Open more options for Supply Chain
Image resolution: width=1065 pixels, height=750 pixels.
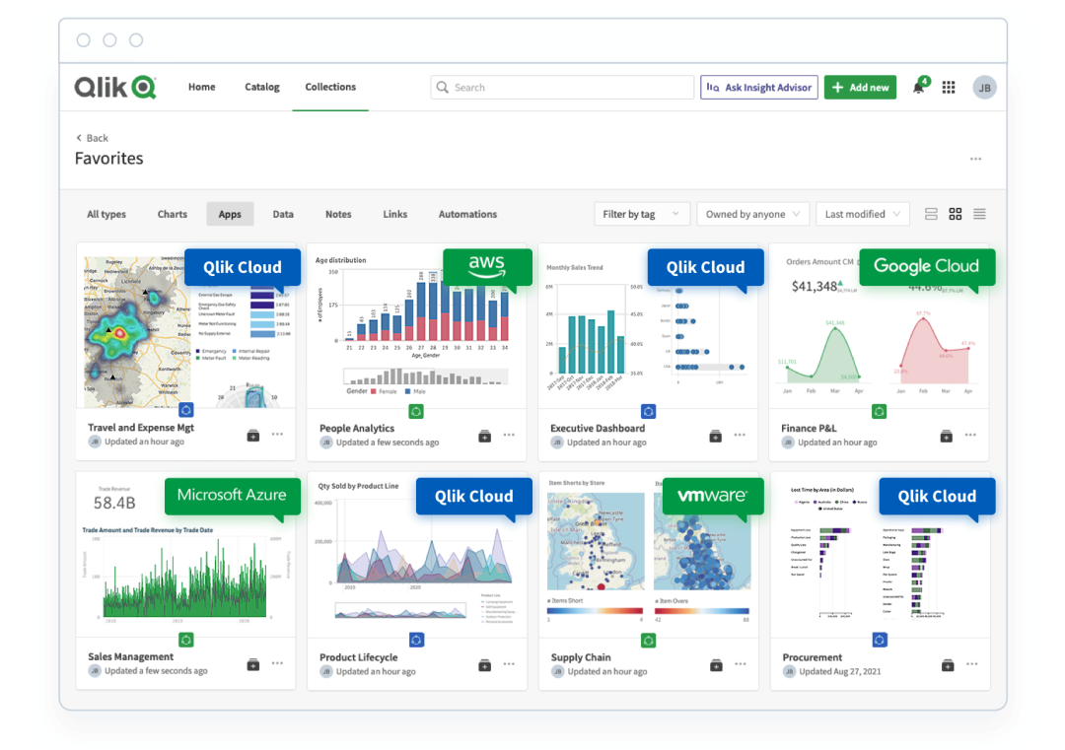(741, 664)
